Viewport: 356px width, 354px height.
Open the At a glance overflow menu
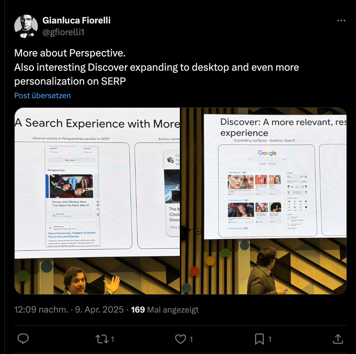tap(307, 172)
